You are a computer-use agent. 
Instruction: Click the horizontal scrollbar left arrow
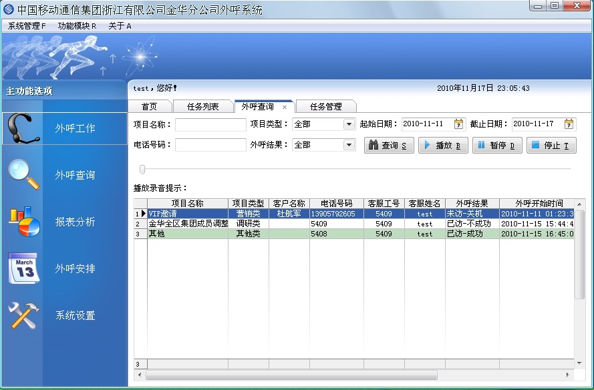(140, 375)
